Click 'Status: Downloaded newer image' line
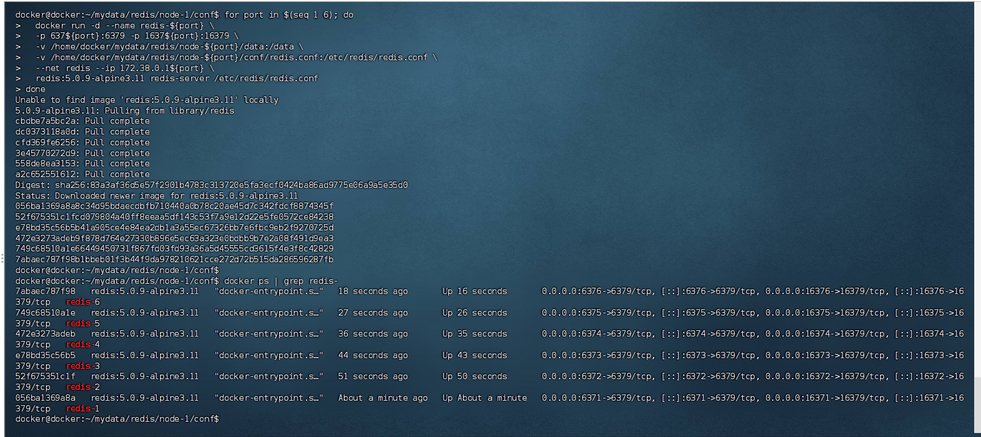This screenshot has width=981, height=437. [157, 196]
